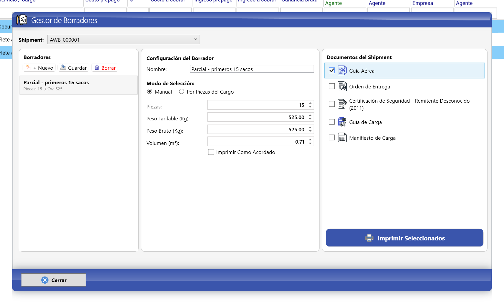The width and height of the screenshot is (504, 303).
Task: Uncheck the Guía Aérea checkbox
Action: (x=332, y=70)
